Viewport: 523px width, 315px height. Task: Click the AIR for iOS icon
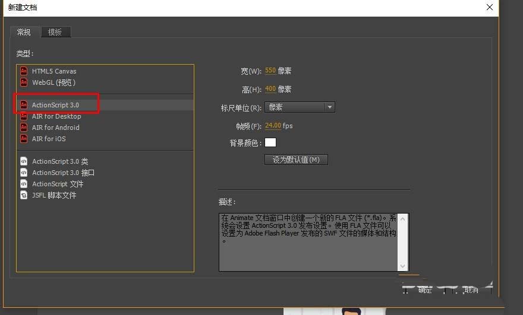point(24,139)
